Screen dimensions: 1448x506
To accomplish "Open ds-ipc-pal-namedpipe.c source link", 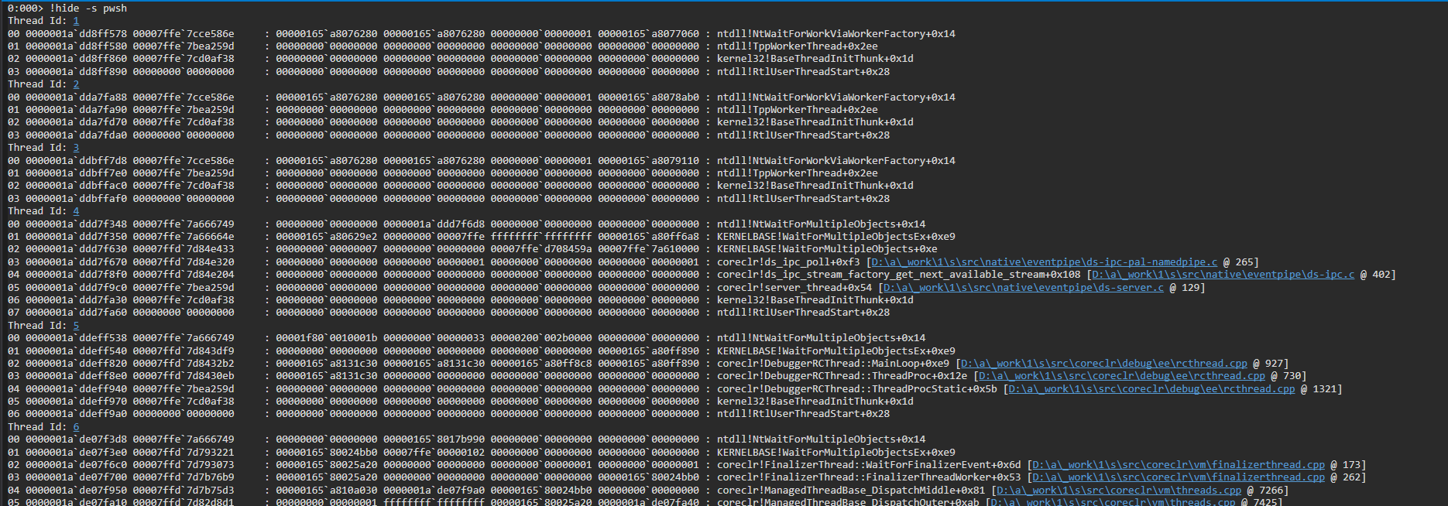I will pyautogui.click(x=1044, y=262).
